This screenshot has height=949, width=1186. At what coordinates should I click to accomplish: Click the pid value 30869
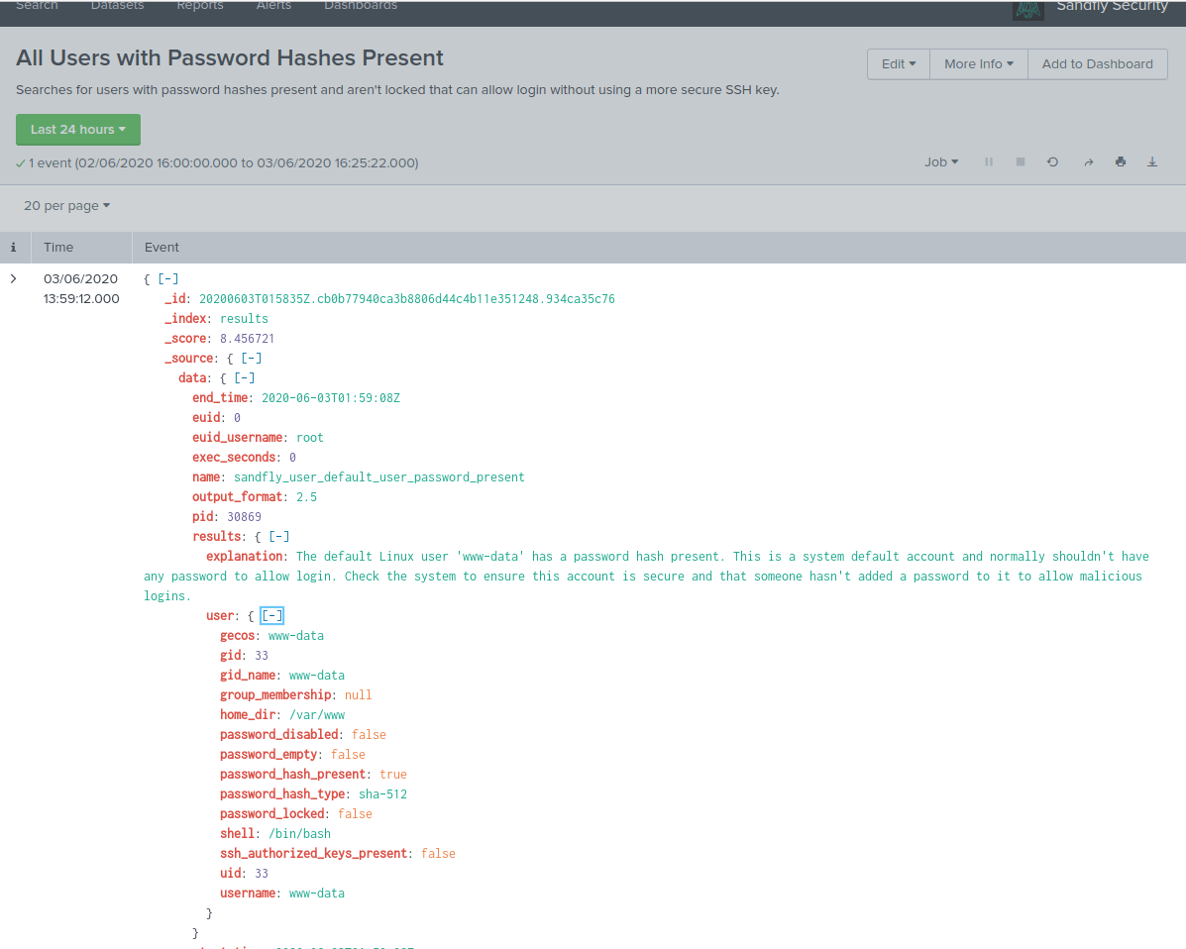point(245,516)
